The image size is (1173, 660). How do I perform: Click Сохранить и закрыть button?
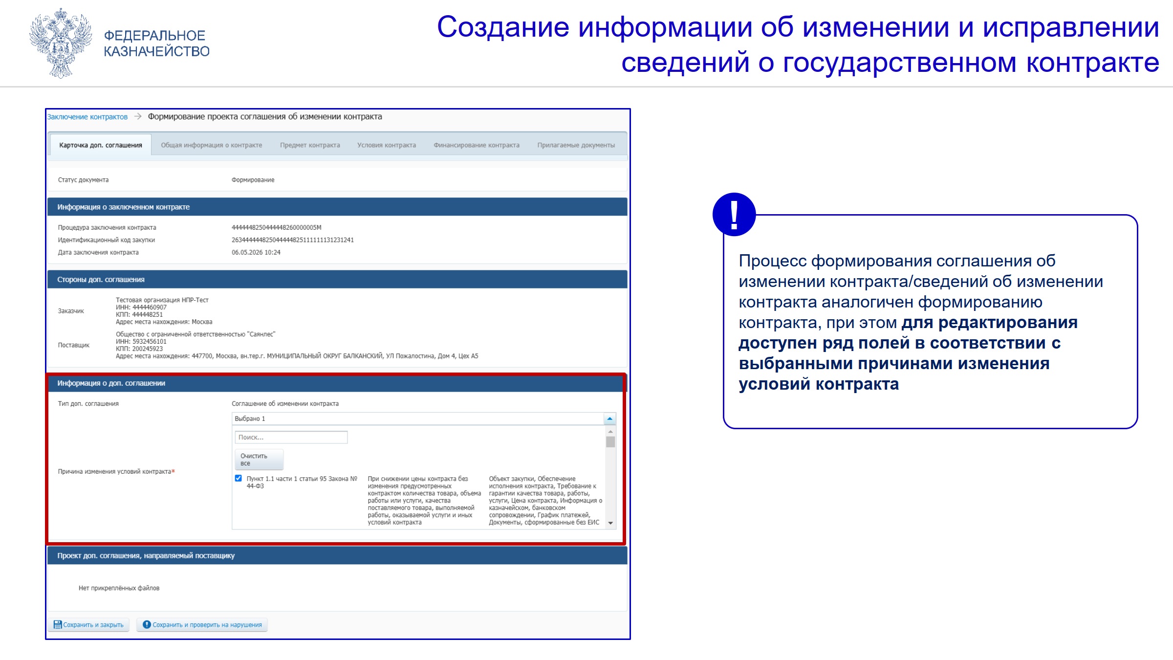[x=89, y=625]
